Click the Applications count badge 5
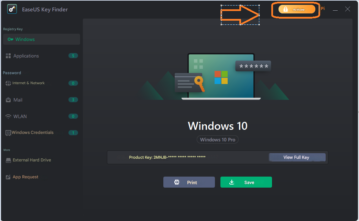 73,56
